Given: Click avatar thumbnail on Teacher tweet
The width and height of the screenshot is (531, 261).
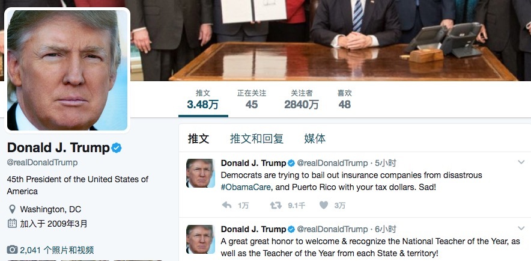Looking at the screenshot, I should tap(201, 239).
